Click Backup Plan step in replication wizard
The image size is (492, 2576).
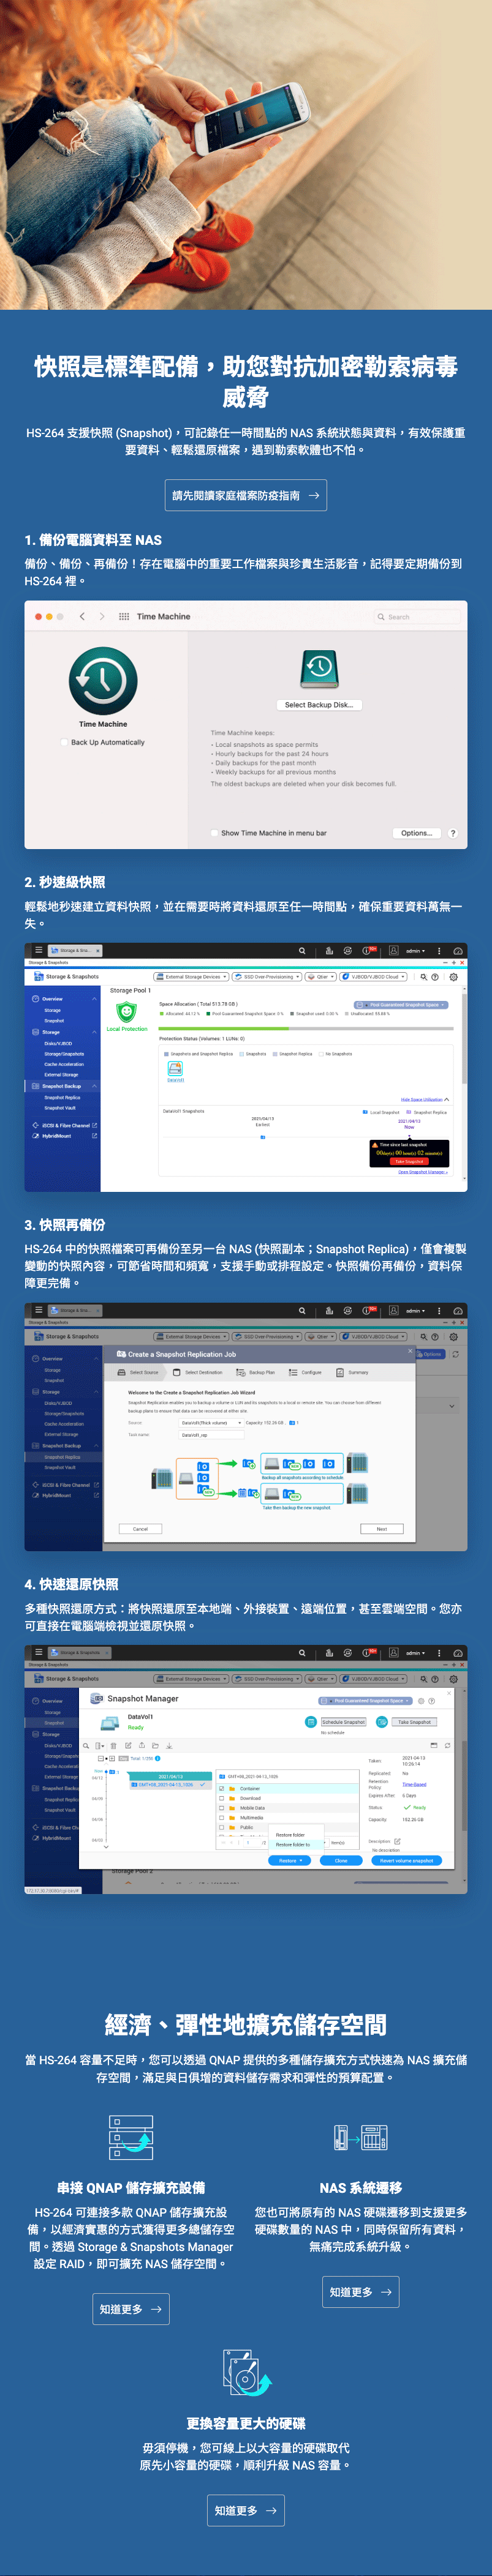[256, 1372]
